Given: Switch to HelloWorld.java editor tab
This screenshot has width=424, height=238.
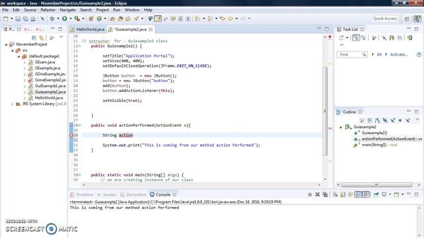Looking at the screenshot, I should coord(87,29).
